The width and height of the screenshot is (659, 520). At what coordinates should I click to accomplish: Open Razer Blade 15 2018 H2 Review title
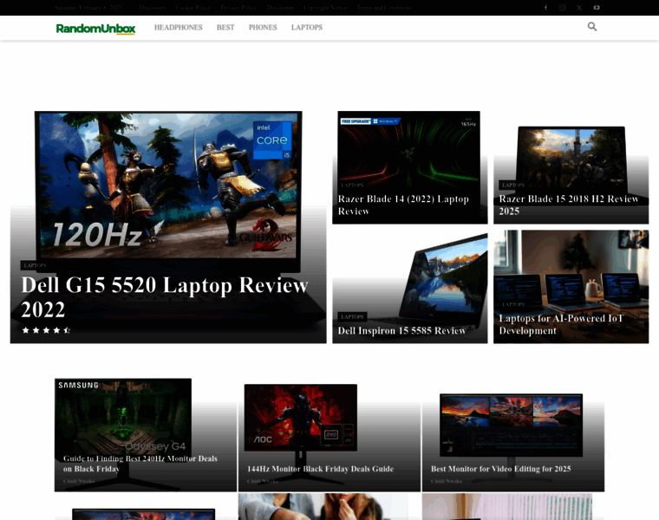click(x=569, y=205)
